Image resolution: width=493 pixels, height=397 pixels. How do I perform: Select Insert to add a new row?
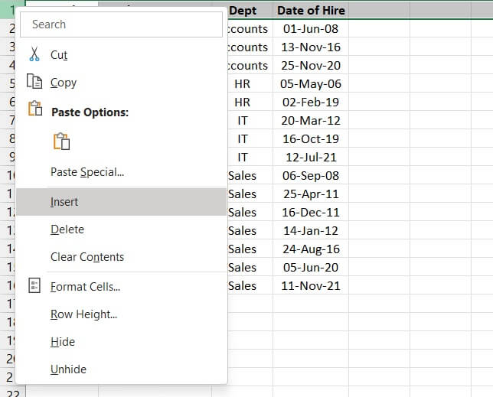64,202
